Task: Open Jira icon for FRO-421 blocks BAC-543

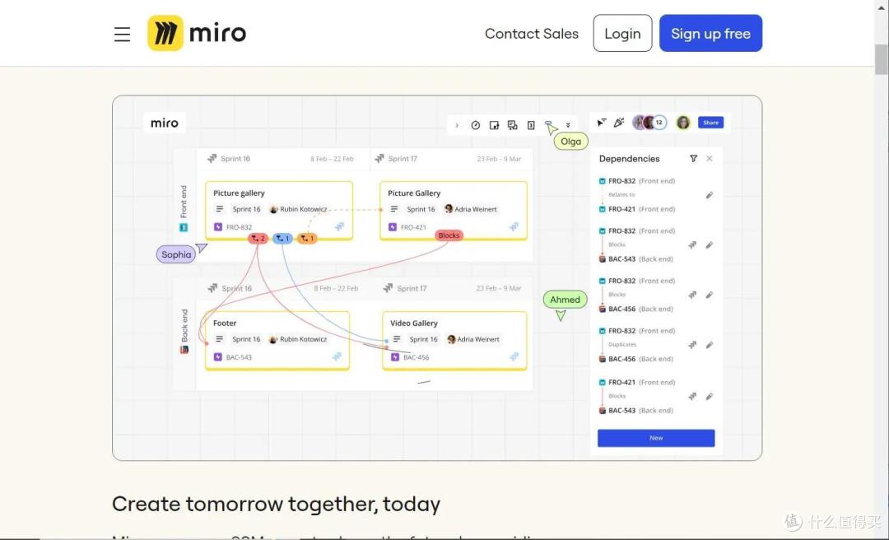Action: [x=692, y=397]
